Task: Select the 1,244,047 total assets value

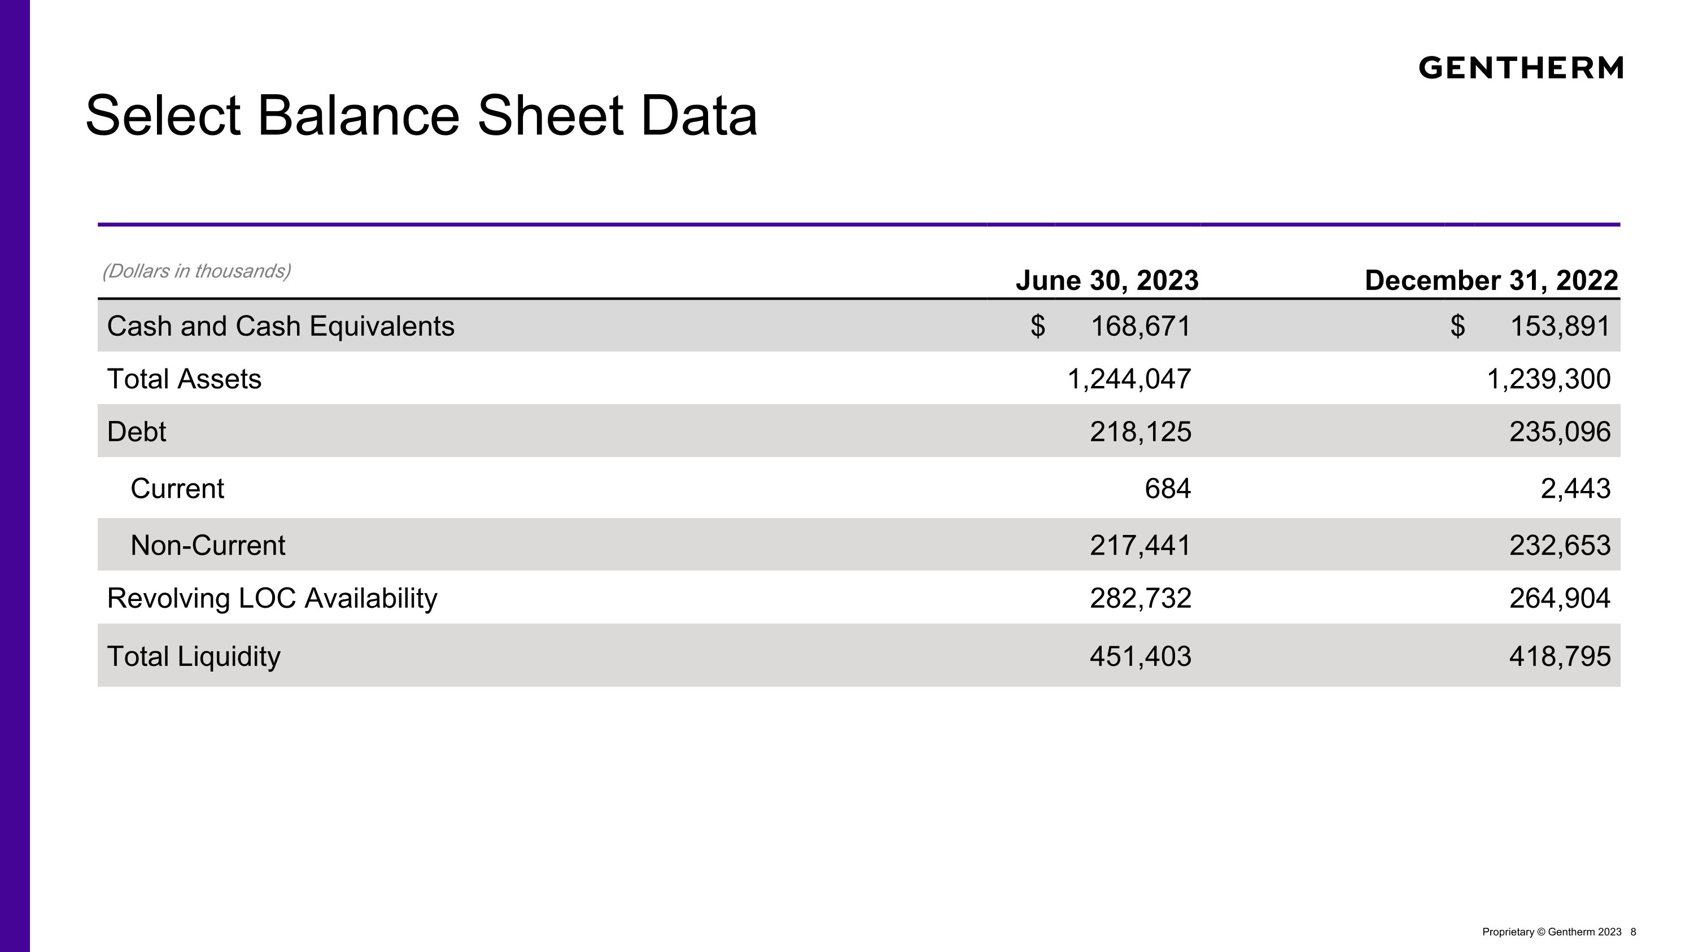Action: (1128, 379)
